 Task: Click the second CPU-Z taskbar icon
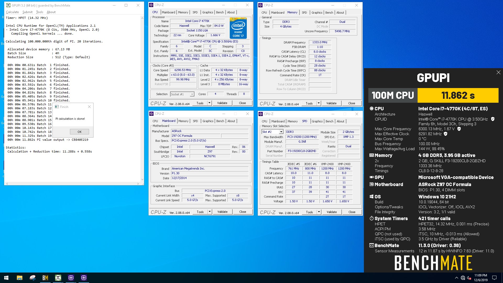tap(84, 278)
